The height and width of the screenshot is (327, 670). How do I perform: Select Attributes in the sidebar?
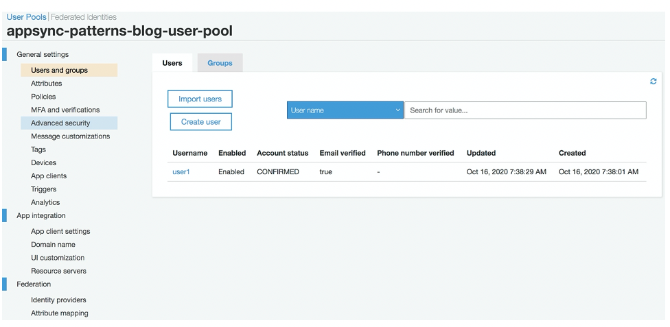(x=46, y=83)
